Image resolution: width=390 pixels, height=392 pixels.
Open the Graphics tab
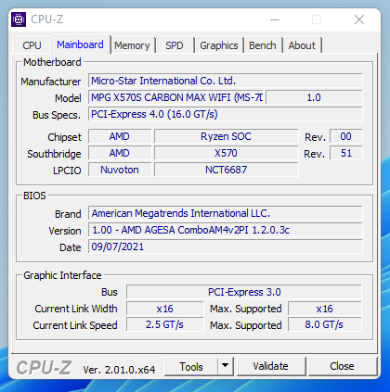tap(219, 45)
